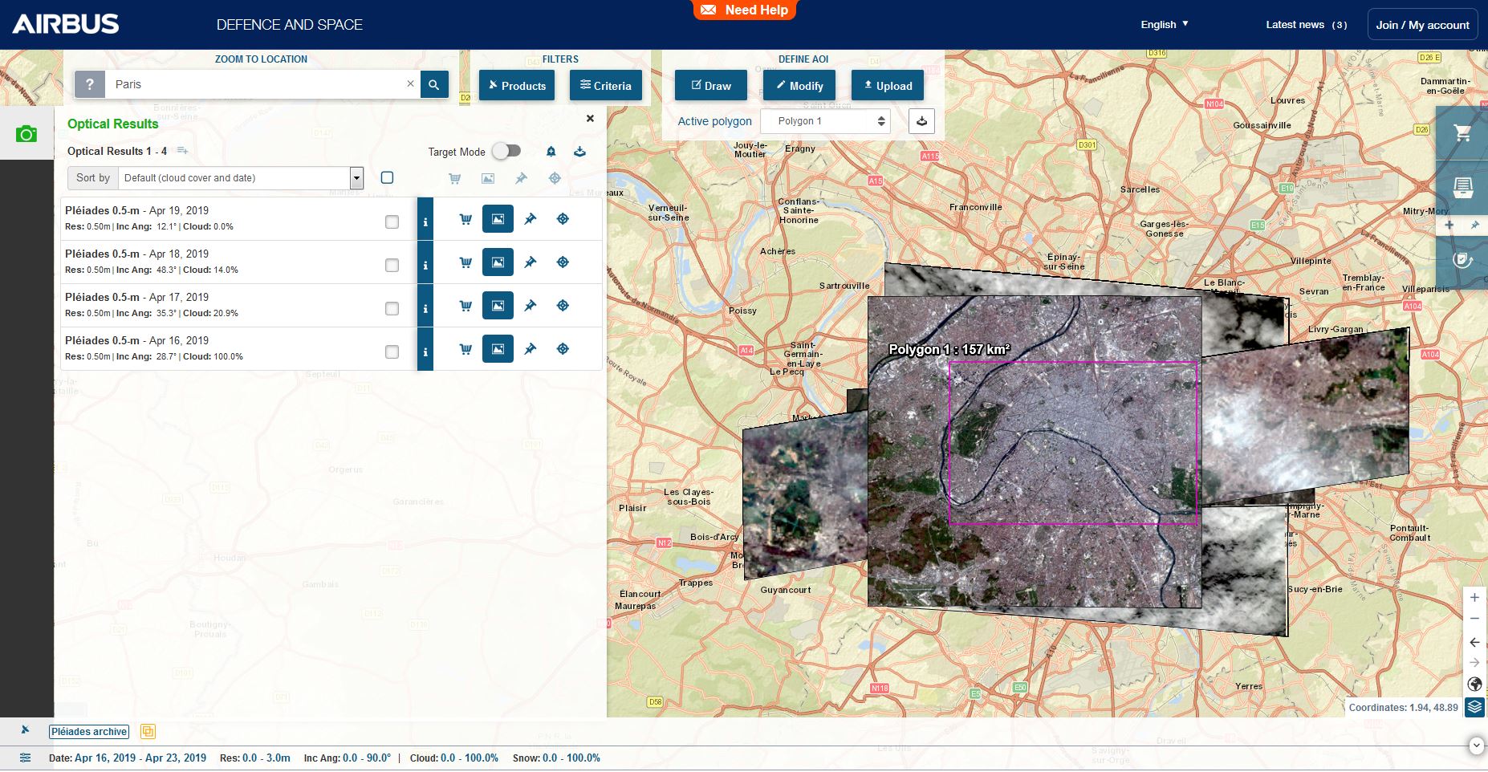1488x772 pixels.
Task: Click the Draw AOI button
Action: click(x=711, y=86)
